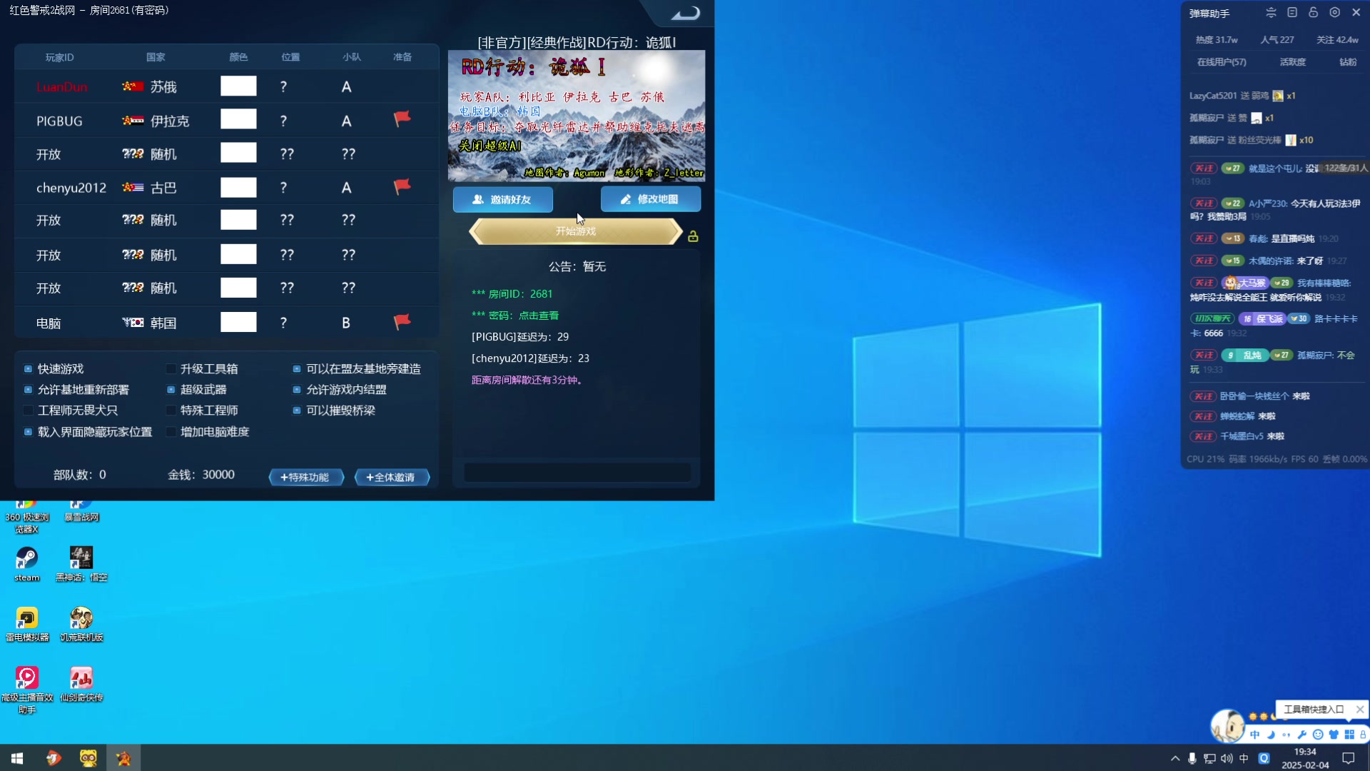The width and height of the screenshot is (1370, 771).
Task: Click the white color swatch for chenyu2012
Action: (x=238, y=188)
